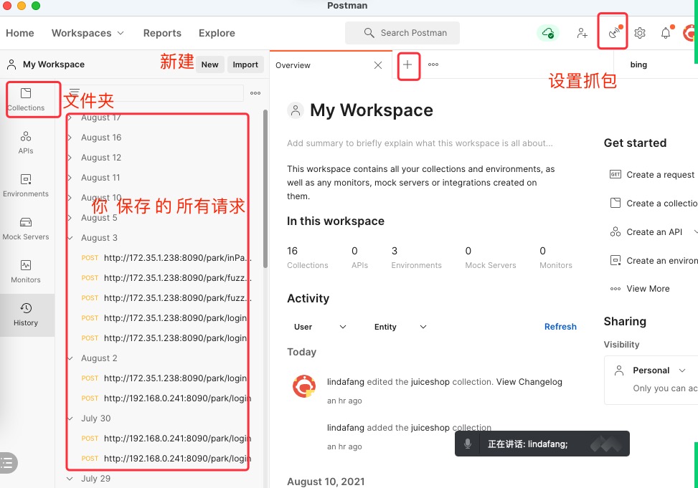Click the My Workspace name in sidebar header
Image resolution: width=698 pixels, height=488 pixels.
point(53,64)
